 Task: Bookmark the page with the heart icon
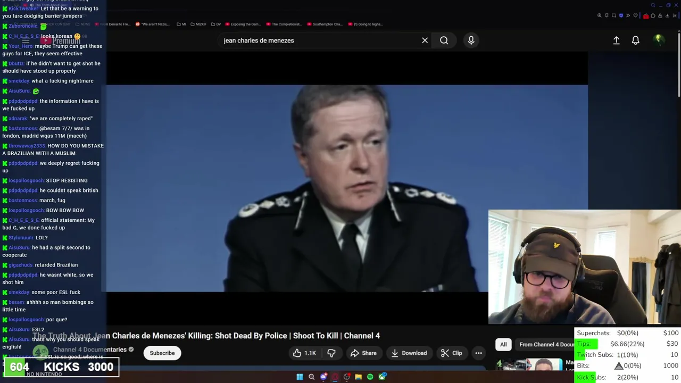pyautogui.click(x=635, y=15)
